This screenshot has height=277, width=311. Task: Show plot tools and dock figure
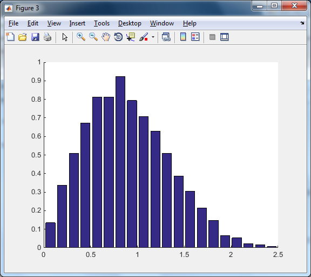click(x=224, y=37)
